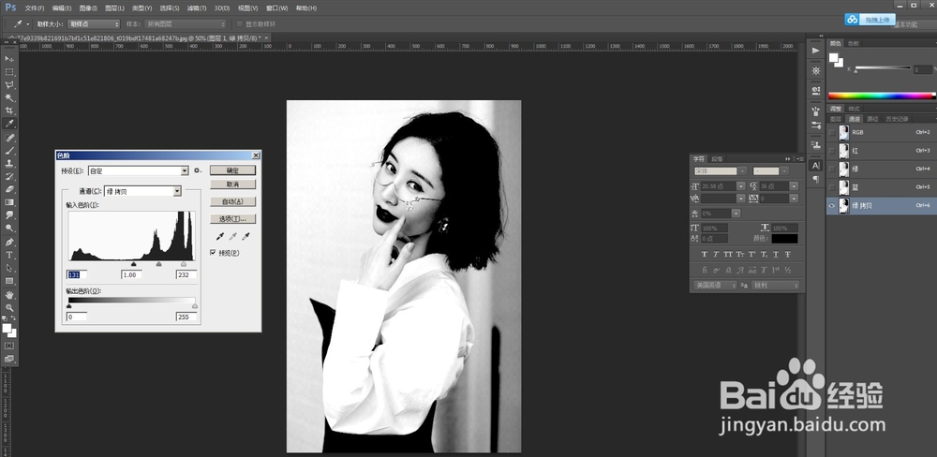Open the Clone Source panel icon
937x457 pixels.
click(x=816, y=144)
